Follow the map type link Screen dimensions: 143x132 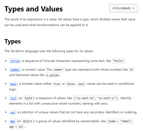click(x=13, y=121)
